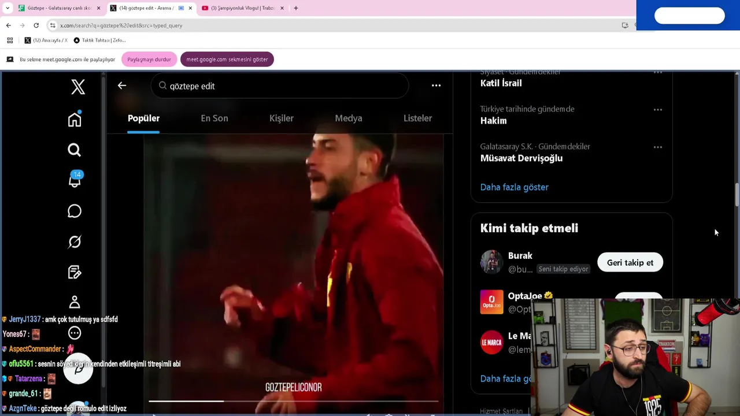The image size is (740, 416).
Task: Open OptaJoe profile avatar
Action: pyautogui.click(x=491, y=302)
